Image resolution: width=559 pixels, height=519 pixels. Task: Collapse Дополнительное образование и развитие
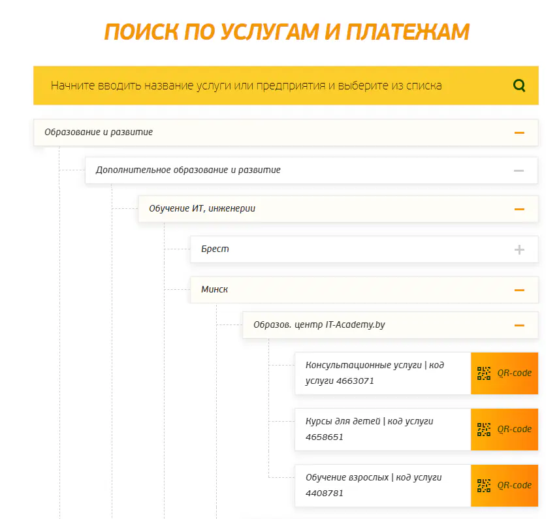pos(519,170)
